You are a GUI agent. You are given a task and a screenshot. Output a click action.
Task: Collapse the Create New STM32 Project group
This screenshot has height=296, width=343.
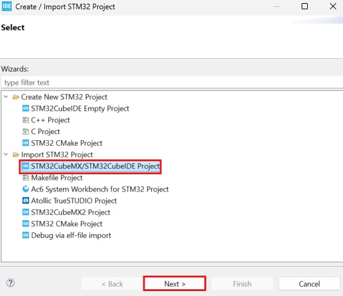click(x=6, y=96)
